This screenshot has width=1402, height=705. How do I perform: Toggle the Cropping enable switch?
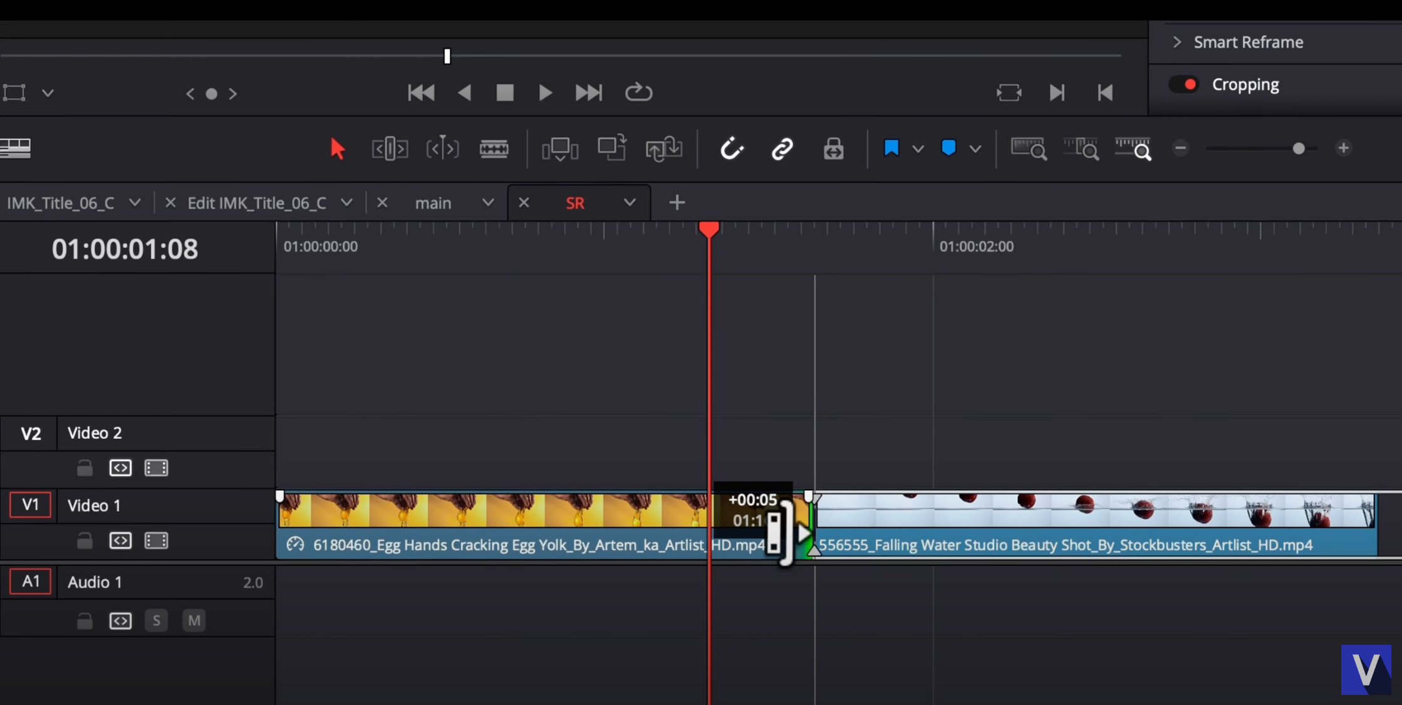[x=1183, y=85]
